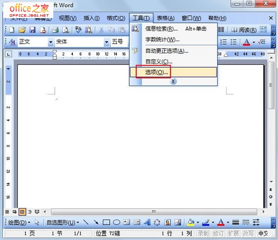The height and width of the screenshot is (240, 278).
Task: Apply bulleted list formatting icon
Action: pyautogui.click(x=234, y=42)
